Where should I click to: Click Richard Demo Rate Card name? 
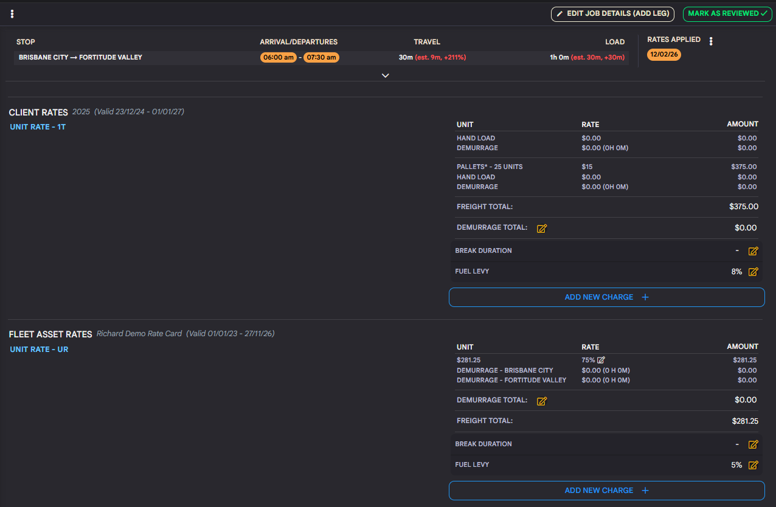pos(139,334)
